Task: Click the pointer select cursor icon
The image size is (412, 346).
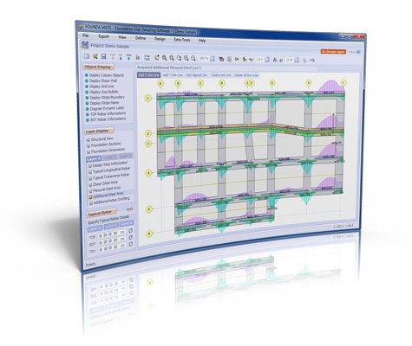Action: (x=304, y=61)
